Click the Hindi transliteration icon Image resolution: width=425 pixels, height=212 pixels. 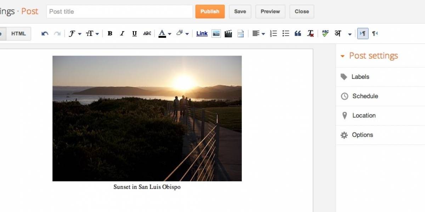[x=338, y=34]
